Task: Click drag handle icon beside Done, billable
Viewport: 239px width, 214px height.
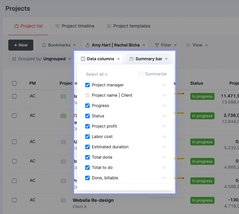Action: (164, 178)
